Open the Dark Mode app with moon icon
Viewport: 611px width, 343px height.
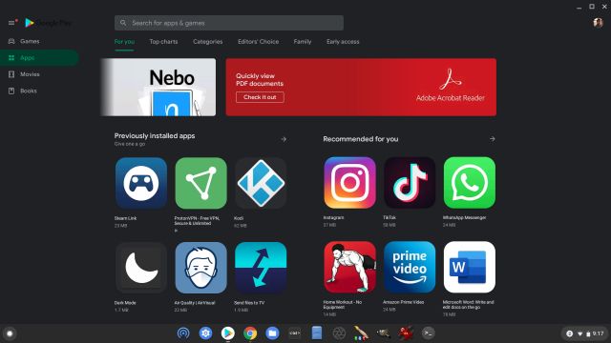pos(141,268)
